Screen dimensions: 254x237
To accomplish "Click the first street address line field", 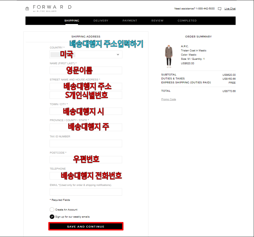I will (x=86, y=87).
